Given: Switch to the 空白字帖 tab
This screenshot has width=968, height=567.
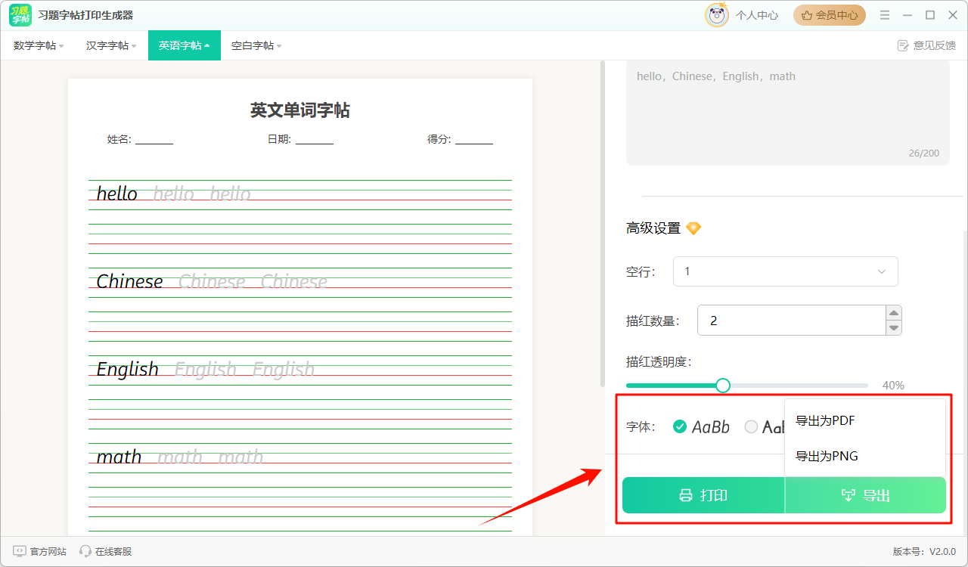Looking at the screenshot, I should pyautogui.click(x=256, y=45).
